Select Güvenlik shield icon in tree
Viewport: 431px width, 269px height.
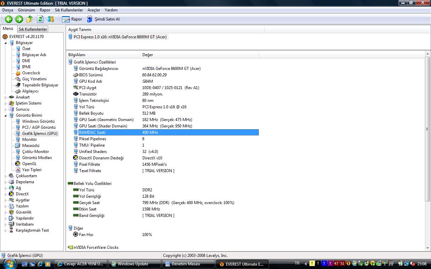[x=11, y=212]
